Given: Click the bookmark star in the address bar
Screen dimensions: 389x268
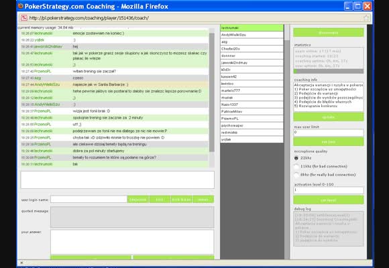Looking at the screenshot, I should click(x=366, y=18).
